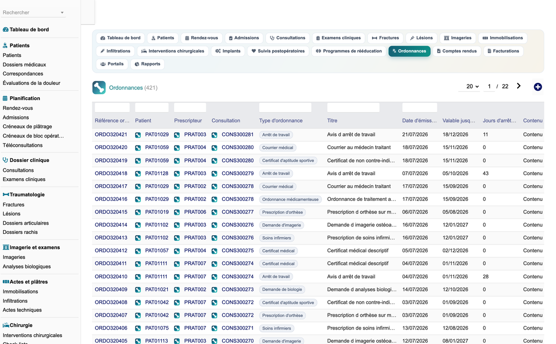The image size is (556, 344).
Task: Select the Imageries tab
Action: (x=457, y=38)
